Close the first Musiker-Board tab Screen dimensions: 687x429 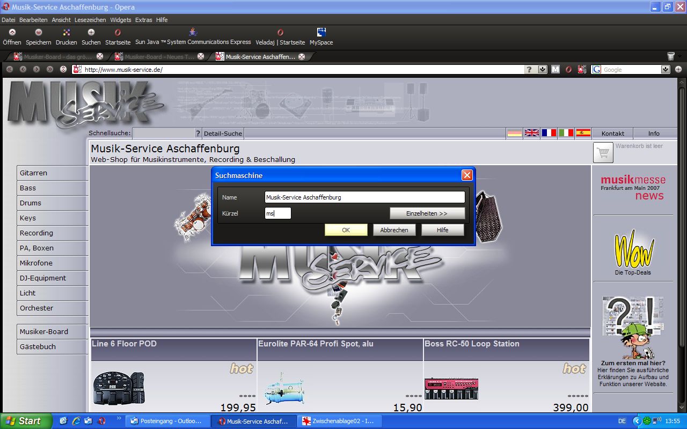click(100, 56)
